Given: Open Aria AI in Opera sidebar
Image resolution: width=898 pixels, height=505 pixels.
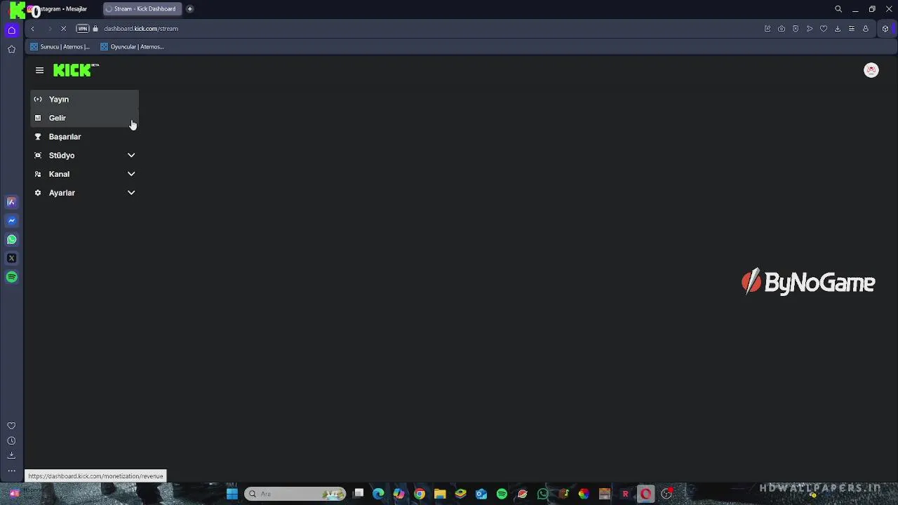Looking at the screenshot, I should coord(11,202).
